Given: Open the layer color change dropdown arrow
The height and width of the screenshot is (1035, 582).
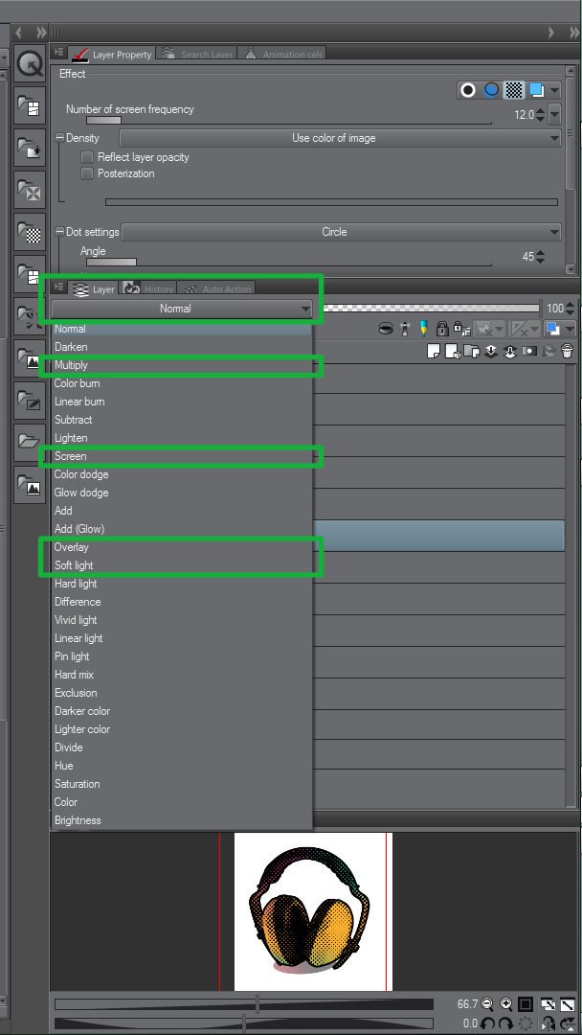Looking at the screenshot, I should [569, 328].
